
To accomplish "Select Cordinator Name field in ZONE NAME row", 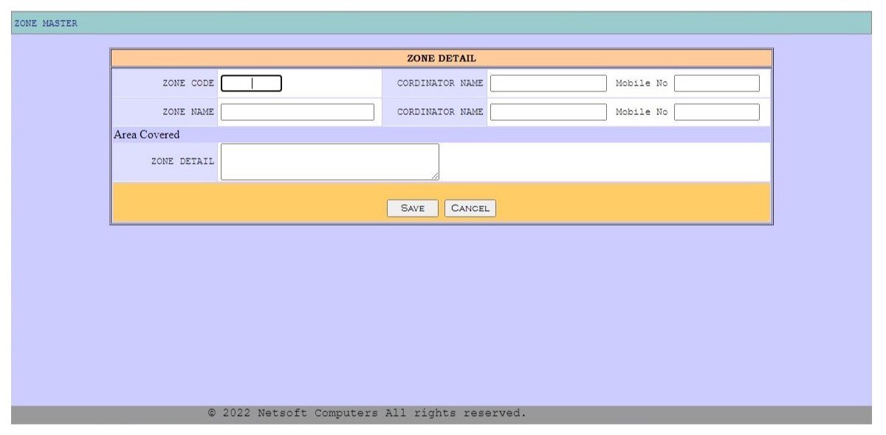I will pos(548,112).
